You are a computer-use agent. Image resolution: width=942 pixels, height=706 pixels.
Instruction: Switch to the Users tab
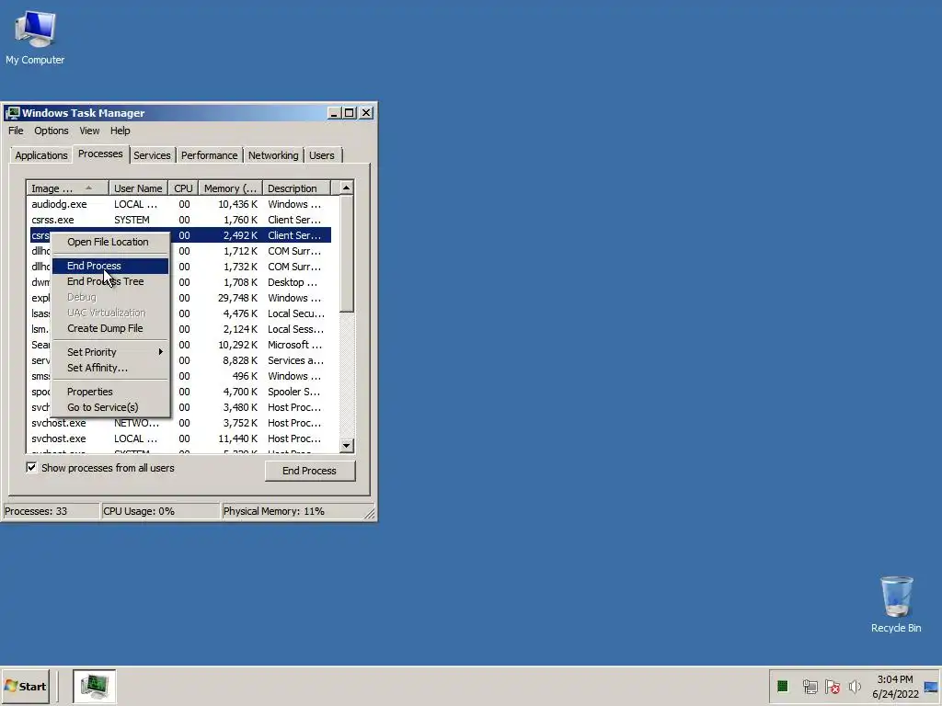click(x=322, y=154)
